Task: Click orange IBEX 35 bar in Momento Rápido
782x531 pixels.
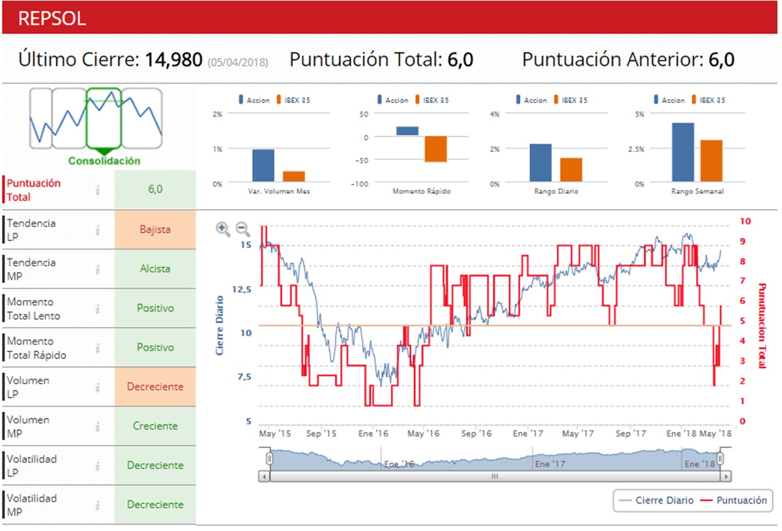Action: click(436, 149)
